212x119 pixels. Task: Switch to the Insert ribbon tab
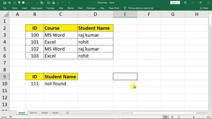coord(24,8)
